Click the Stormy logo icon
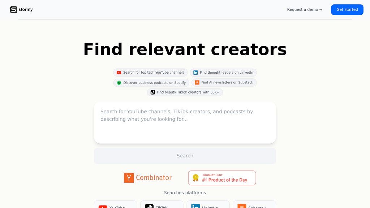 coord(13,9)
